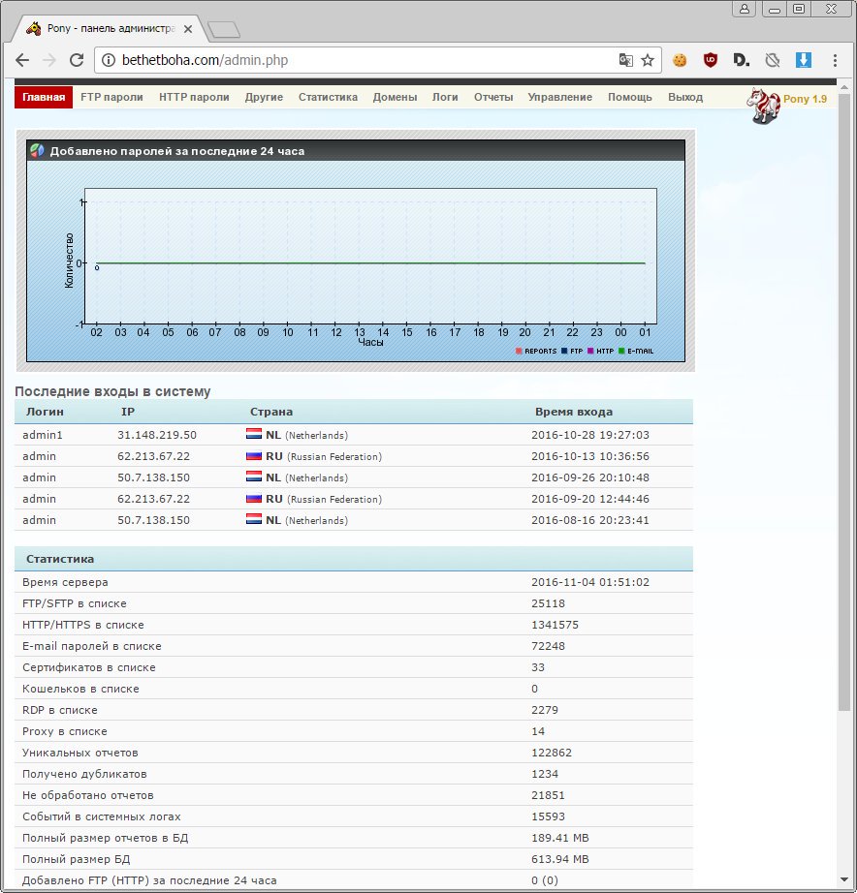Viewport: 857px width, 893px height.
Task: Click the browser forward arrow
Action: (49, 60)
